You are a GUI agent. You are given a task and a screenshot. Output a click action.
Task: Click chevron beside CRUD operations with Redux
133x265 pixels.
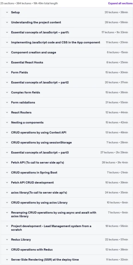7,249
